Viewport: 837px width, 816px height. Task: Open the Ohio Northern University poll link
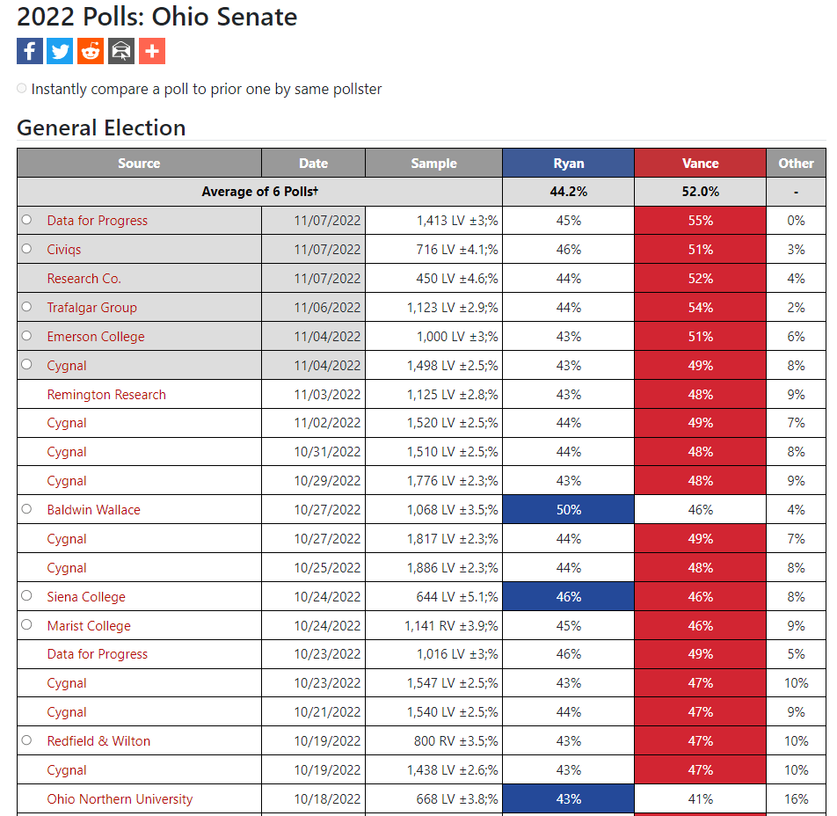pyautogui.click(x=120, y=799)
